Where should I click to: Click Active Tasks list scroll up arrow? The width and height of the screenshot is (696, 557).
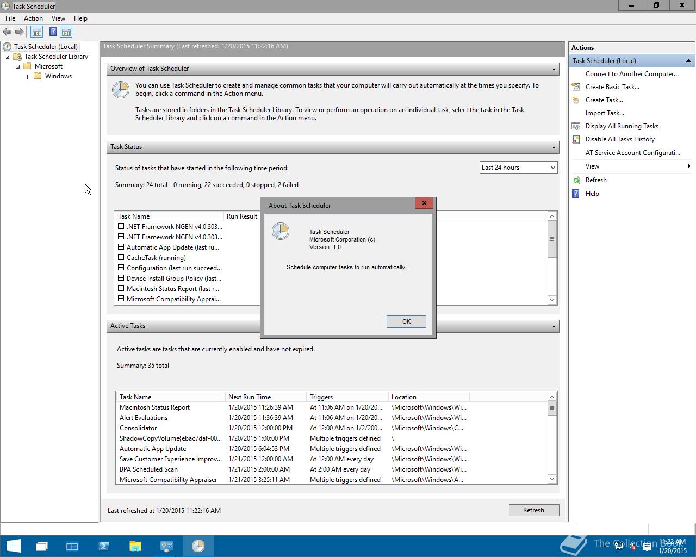pos(552,397)
